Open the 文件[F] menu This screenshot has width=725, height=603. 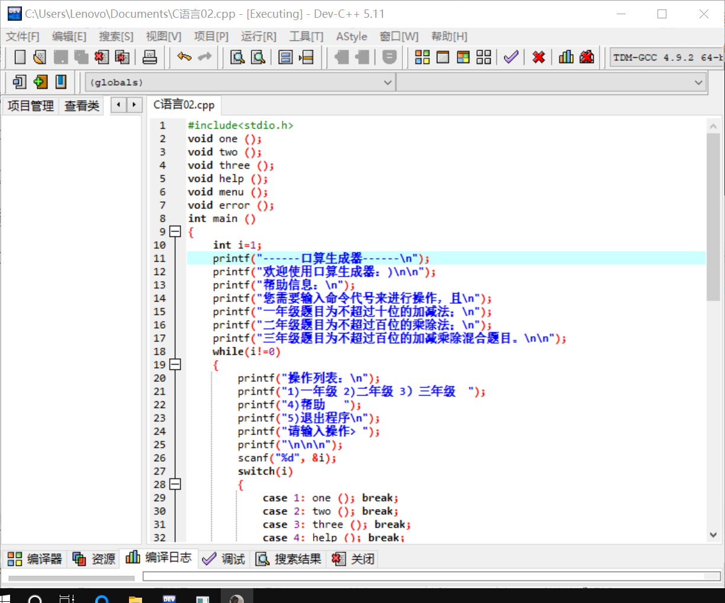click(22, 37)
